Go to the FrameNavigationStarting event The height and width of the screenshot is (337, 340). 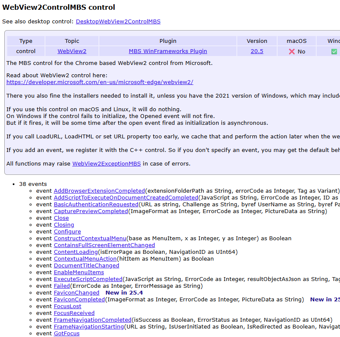(x=89, y=327)
